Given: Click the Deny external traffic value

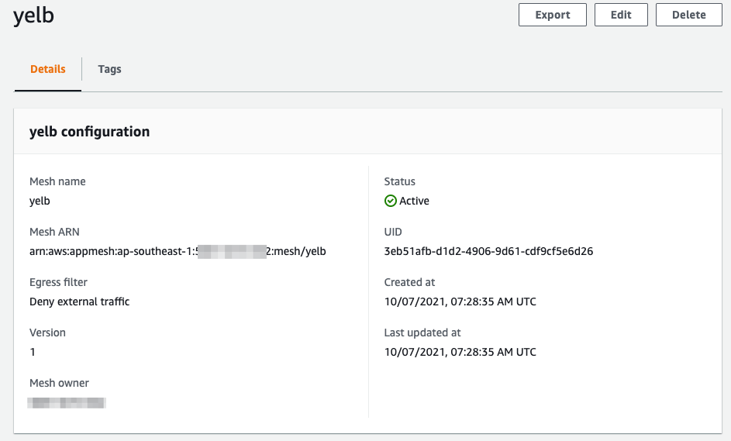Looking at the screenshot, I should 79,301.
